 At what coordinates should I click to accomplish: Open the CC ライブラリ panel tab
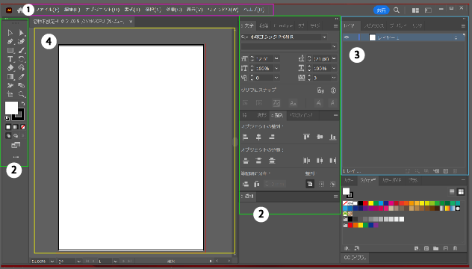[355, 258]
